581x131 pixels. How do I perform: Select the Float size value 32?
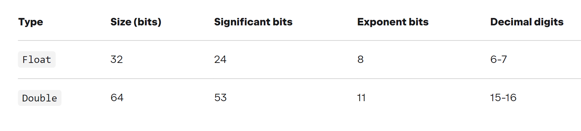[117, 59]
